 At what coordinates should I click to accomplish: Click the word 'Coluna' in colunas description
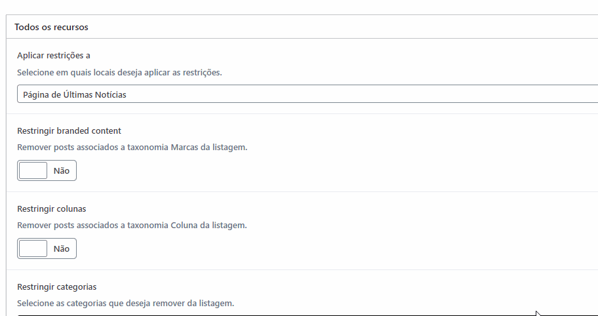click(184, 226)
